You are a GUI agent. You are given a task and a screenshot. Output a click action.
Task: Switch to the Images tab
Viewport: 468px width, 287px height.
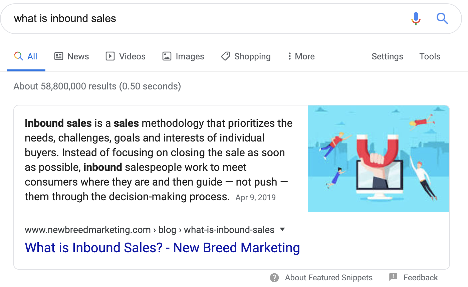pyautogui.click(x=190, y=56)
